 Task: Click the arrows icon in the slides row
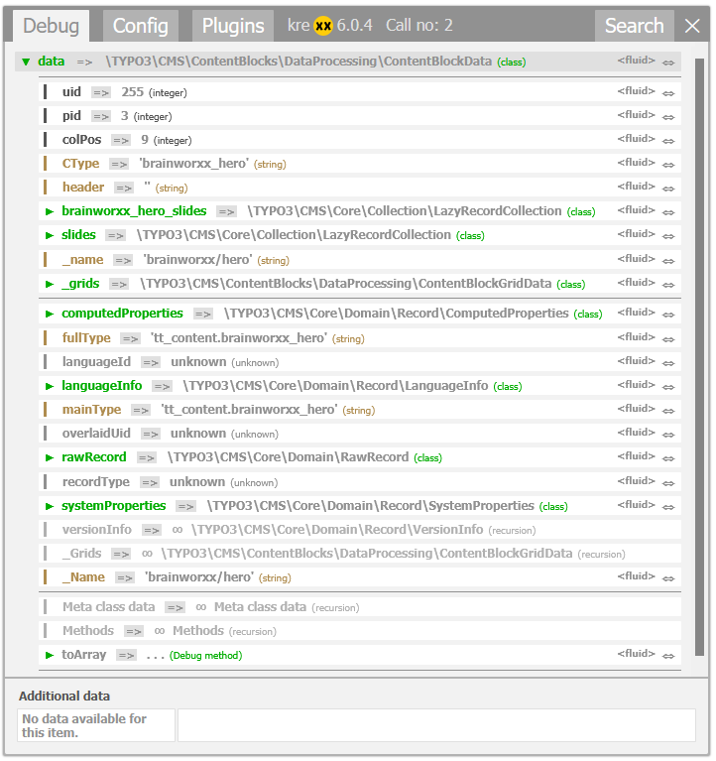click(x=668, y=236)
